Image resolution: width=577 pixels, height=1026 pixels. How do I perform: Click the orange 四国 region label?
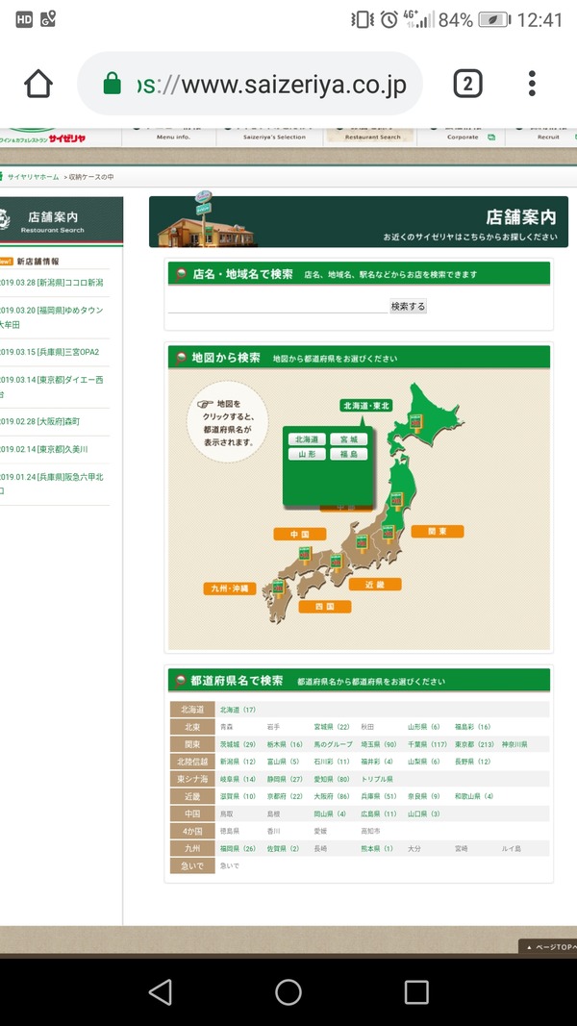click(325, 607)
